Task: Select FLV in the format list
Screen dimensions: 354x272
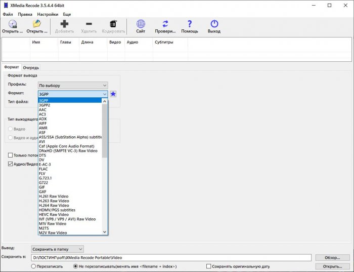Action: 70,173
